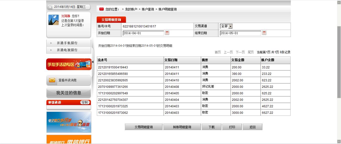Click the 开始日期 input field
341x144 pixels.
click(143, 33)
